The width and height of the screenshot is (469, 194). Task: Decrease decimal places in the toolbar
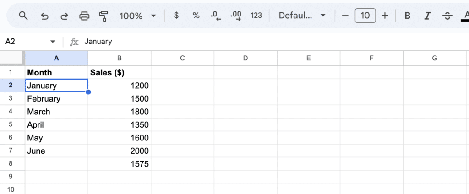click(x=216, y=16)
